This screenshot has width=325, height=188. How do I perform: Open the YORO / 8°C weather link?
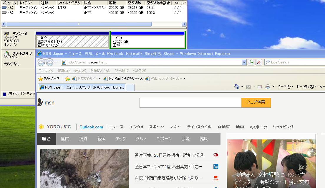click(59, 127)
